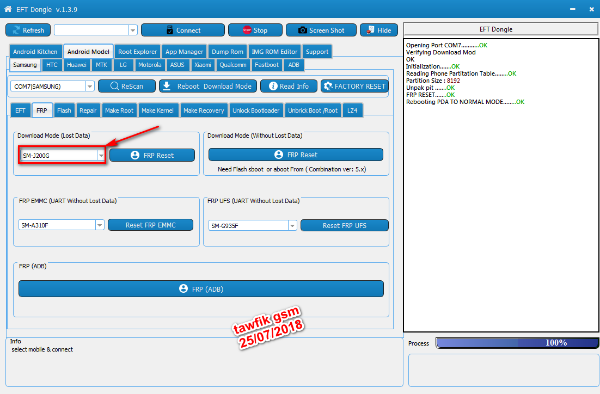Open the Unbrick Boot /Root sub-tab
This screenshot has width=600, height=394.
[x=313, y=110]
